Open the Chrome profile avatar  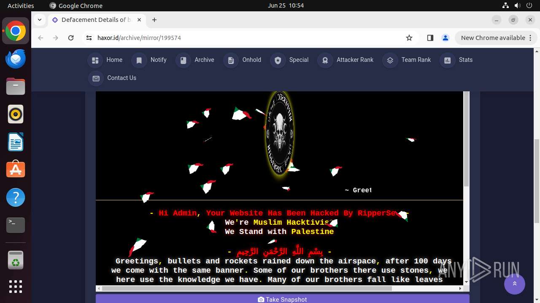pyautogui.click(x=445, y=38)
